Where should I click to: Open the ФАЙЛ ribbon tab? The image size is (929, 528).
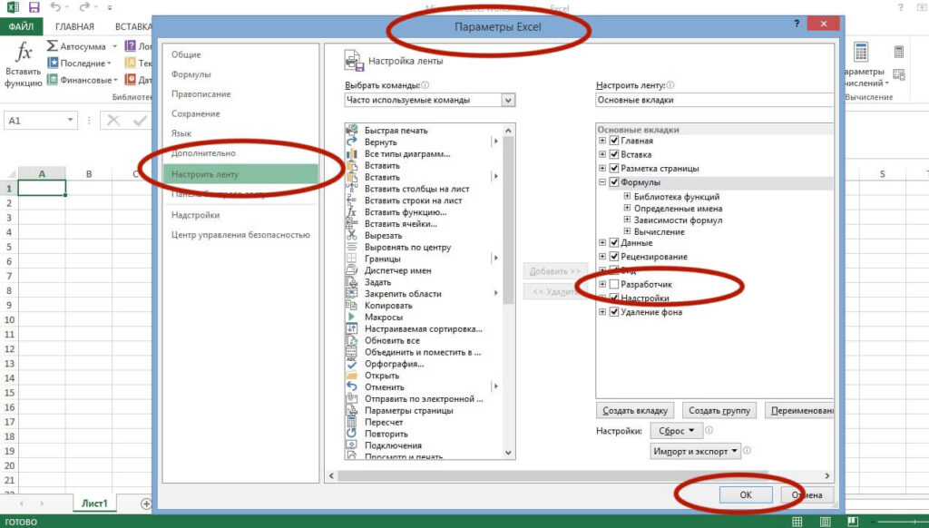[x=22, y=26]
